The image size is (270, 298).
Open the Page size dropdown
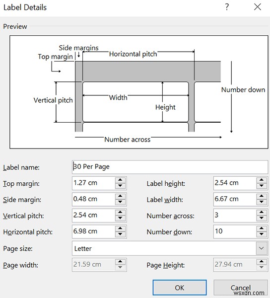point(262,248)
